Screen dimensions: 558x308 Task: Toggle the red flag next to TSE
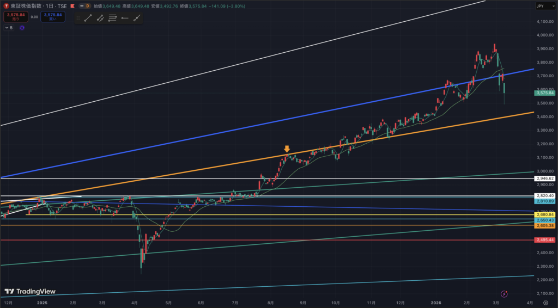pos(71,5)
